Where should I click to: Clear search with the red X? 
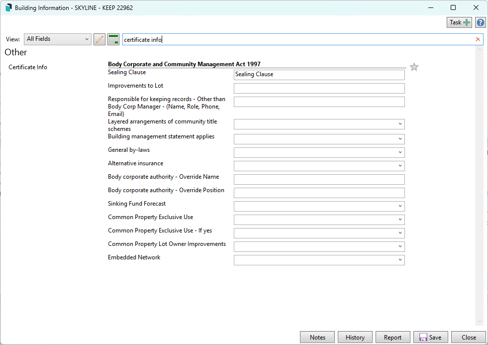pyautogui.click(x=478, y=39)
